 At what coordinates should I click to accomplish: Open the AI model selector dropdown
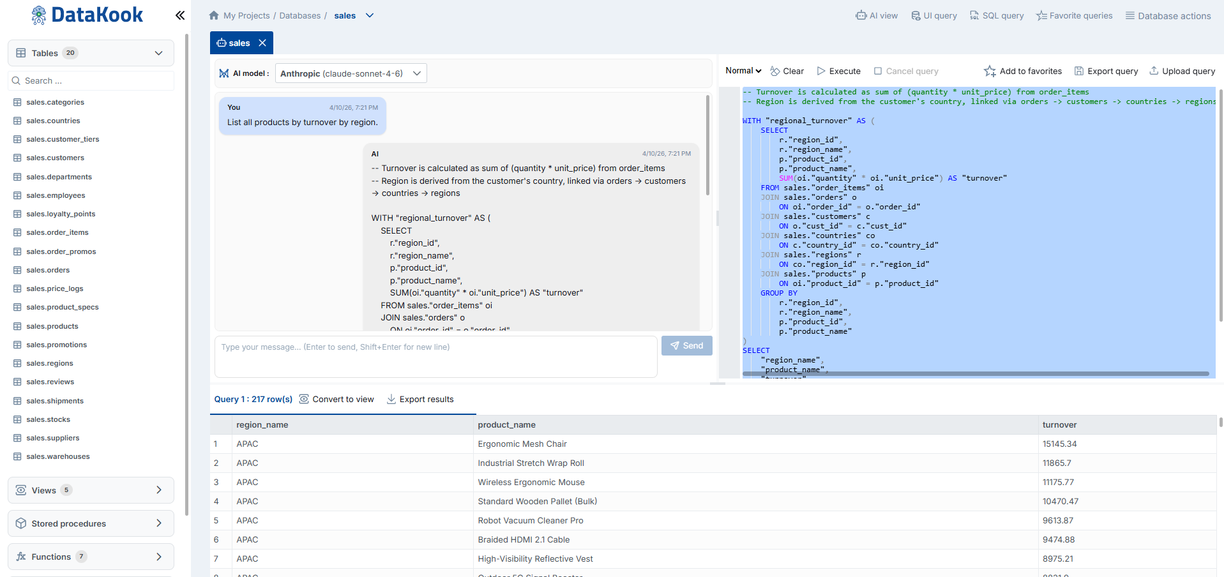[351, 73]
